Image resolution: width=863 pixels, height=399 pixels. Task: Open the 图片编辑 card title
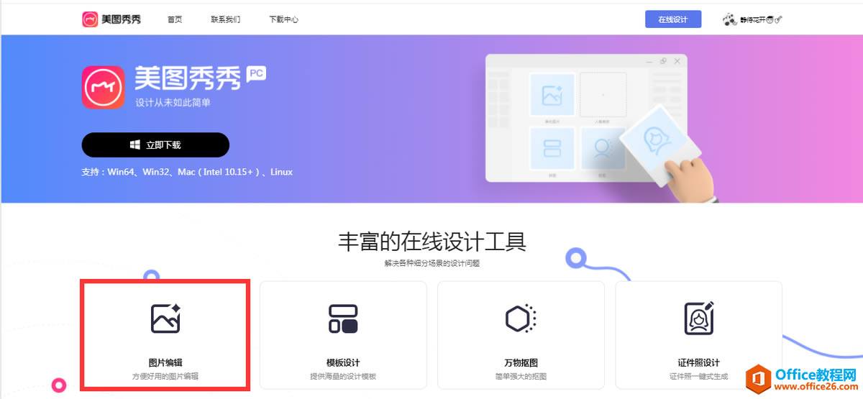165,362
